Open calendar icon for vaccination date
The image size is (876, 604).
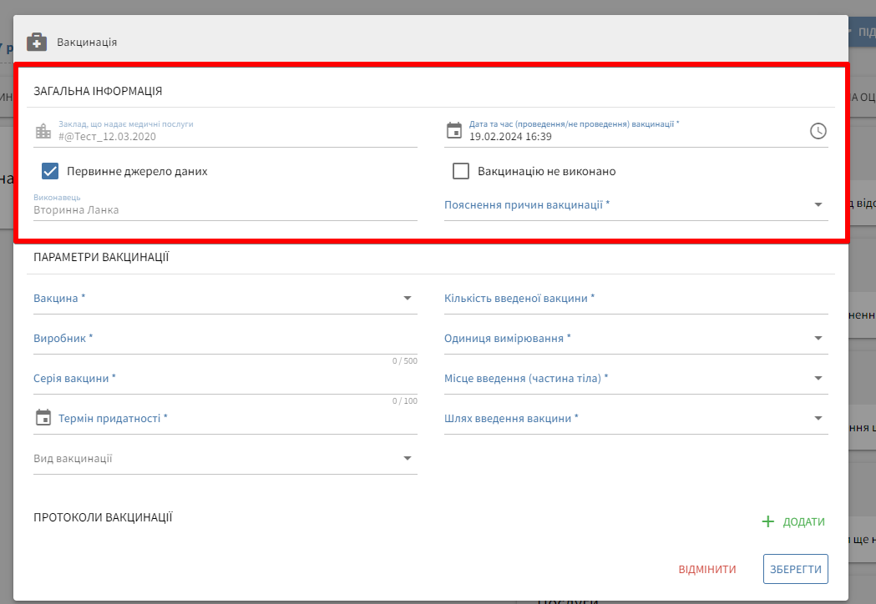click(x=453, y=130)
